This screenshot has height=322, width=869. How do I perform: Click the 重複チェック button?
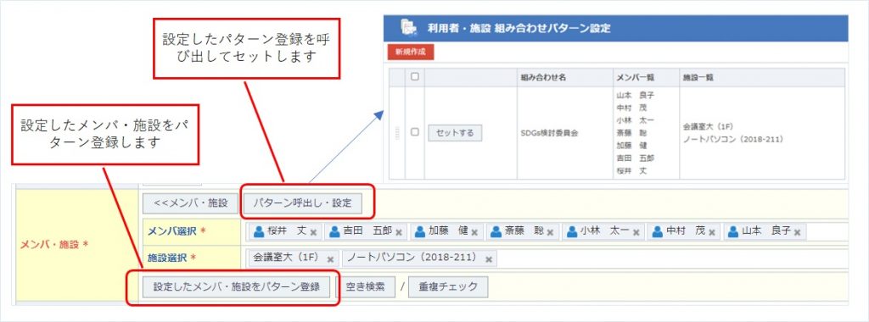click(448, 287)
